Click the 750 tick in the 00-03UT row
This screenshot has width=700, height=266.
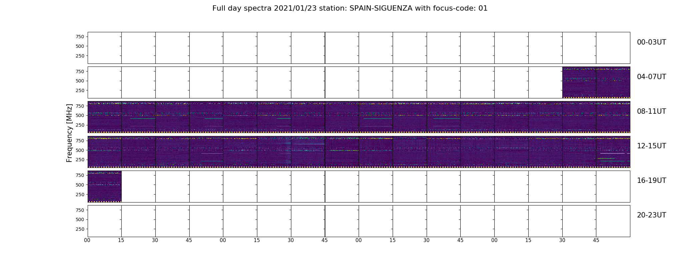tap(80, 37)
